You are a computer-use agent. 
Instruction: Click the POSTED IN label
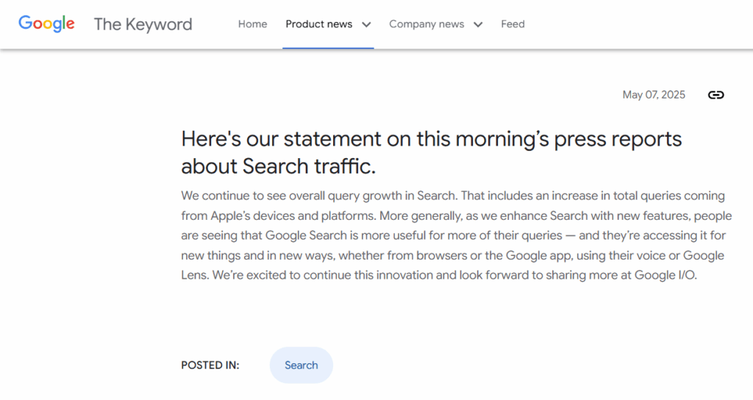point(210,365)
